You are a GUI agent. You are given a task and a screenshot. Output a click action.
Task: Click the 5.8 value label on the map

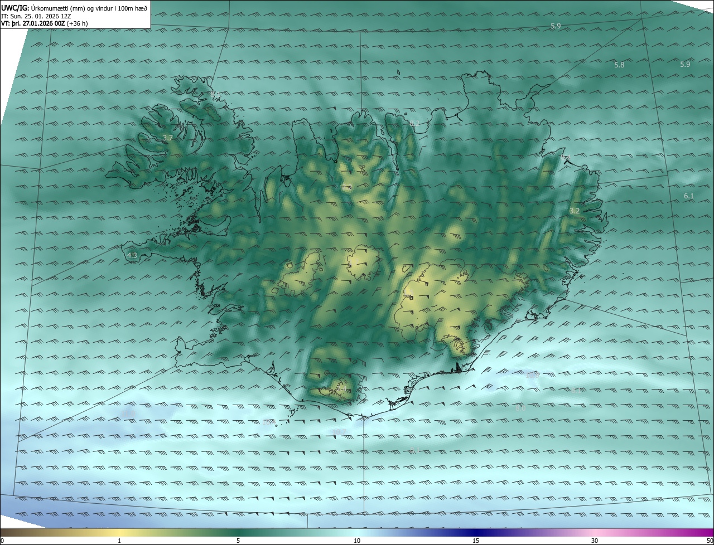[619, 65]
